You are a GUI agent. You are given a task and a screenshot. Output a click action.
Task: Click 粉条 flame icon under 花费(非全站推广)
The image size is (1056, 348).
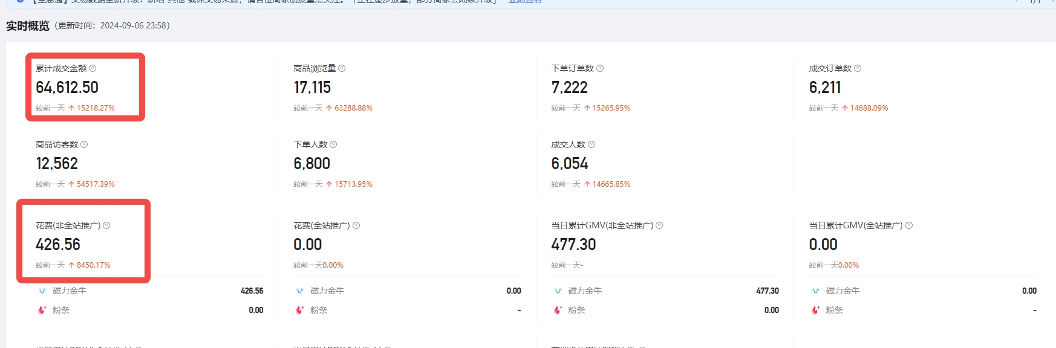point(42,310)
